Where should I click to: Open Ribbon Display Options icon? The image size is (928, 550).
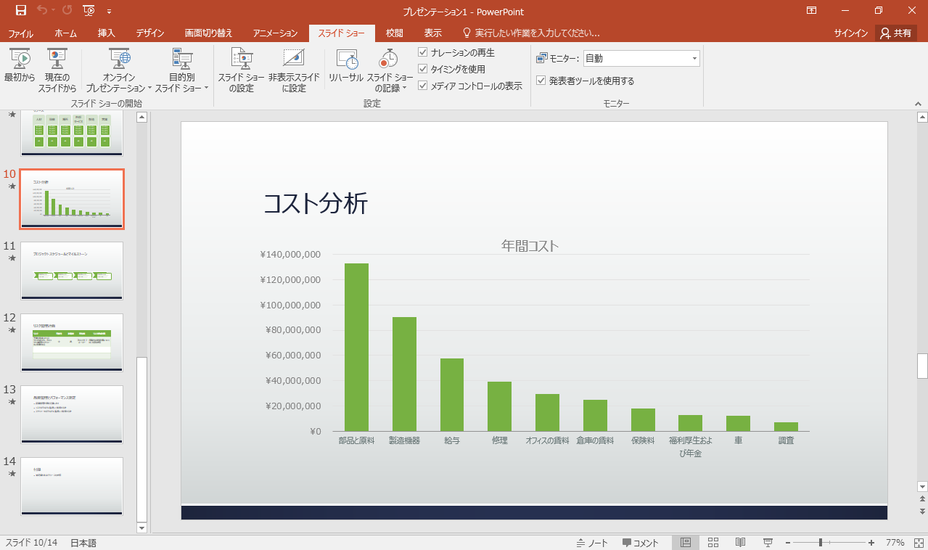811,11
